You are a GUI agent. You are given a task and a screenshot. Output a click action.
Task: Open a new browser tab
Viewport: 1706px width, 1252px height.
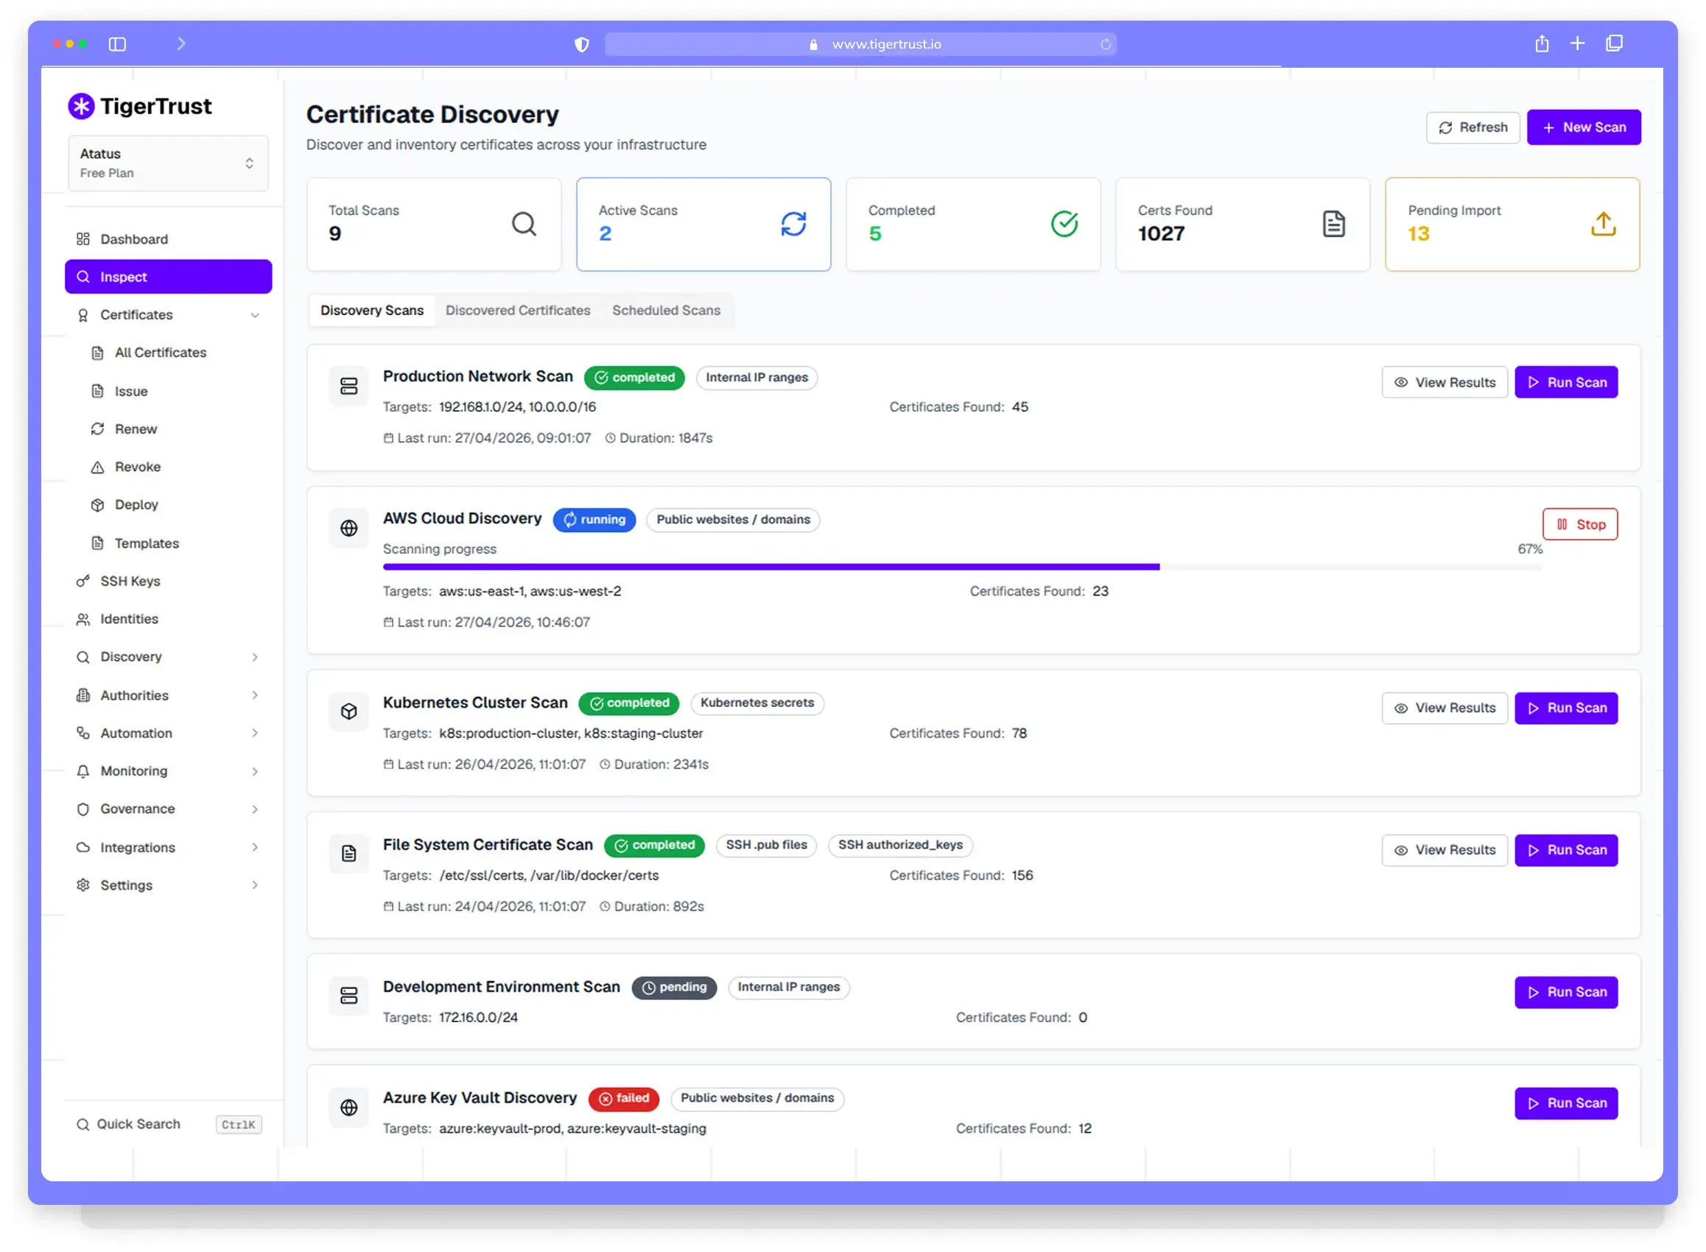pos(1576,43)
